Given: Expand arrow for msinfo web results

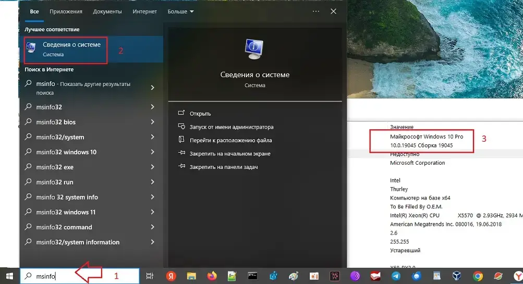Looking at the screenshot, I should pos(152,88).
